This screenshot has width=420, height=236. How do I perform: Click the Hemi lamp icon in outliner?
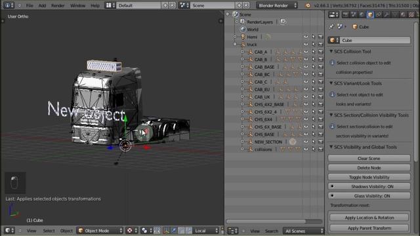[243, 37]
